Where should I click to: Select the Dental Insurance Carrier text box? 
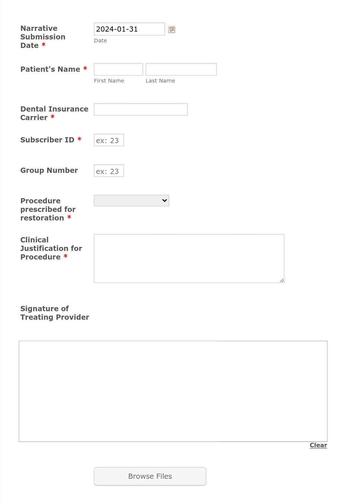point(140,109)
